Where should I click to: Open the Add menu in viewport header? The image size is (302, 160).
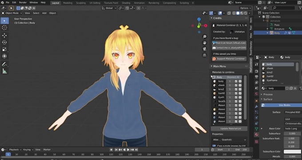44,13
